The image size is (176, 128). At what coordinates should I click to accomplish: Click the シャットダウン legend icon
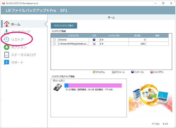point(152,72)
